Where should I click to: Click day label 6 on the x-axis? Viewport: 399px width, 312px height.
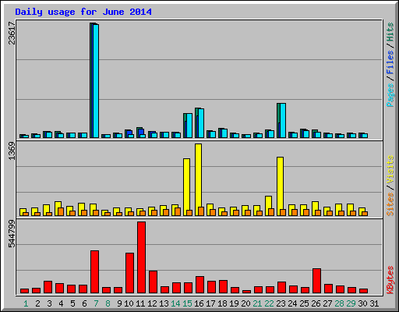(84, 303)
